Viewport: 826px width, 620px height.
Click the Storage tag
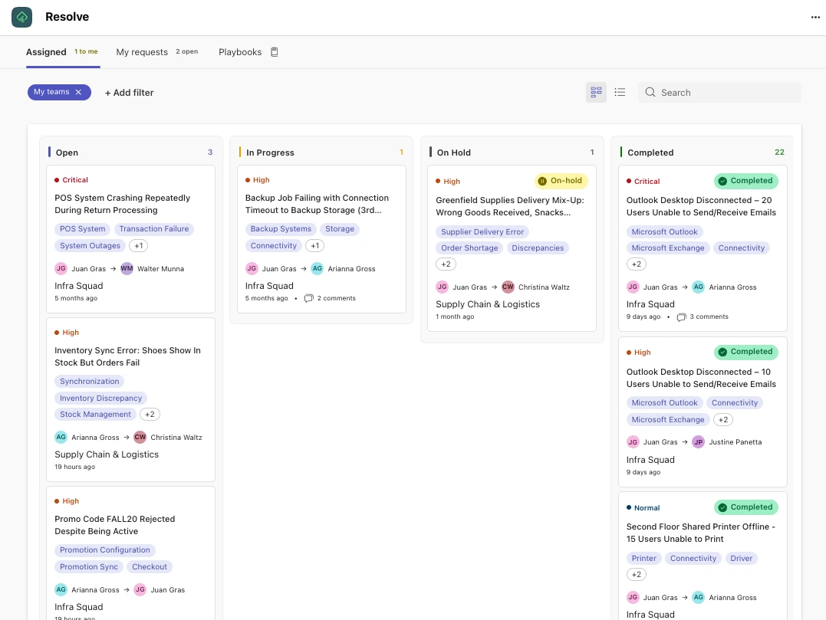pyautogui.click(x=340, y=229)
